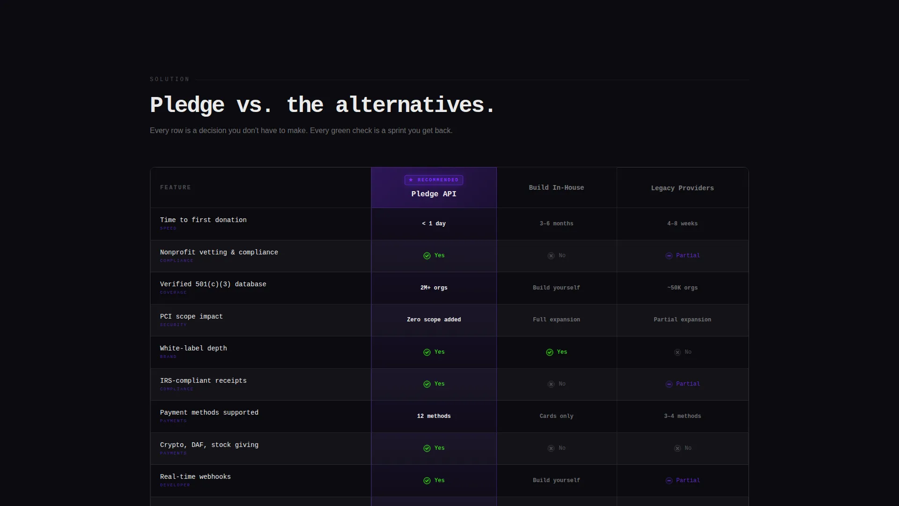Click PCI scope impact row label
Screen dimensions: 899x506
pyautogui.click(x=192, y=317)
